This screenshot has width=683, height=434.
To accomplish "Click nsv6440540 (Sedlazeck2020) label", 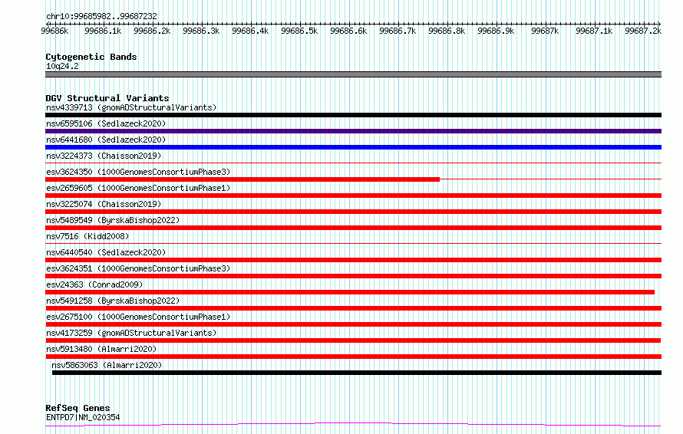I will 106,252.
